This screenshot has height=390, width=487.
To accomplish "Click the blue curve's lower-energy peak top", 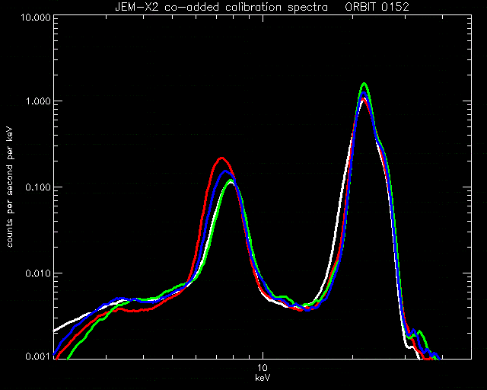I will click(225, 171).
